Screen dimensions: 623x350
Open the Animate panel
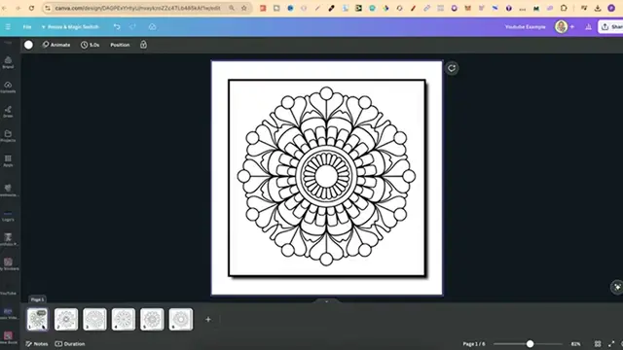(56, 45)
